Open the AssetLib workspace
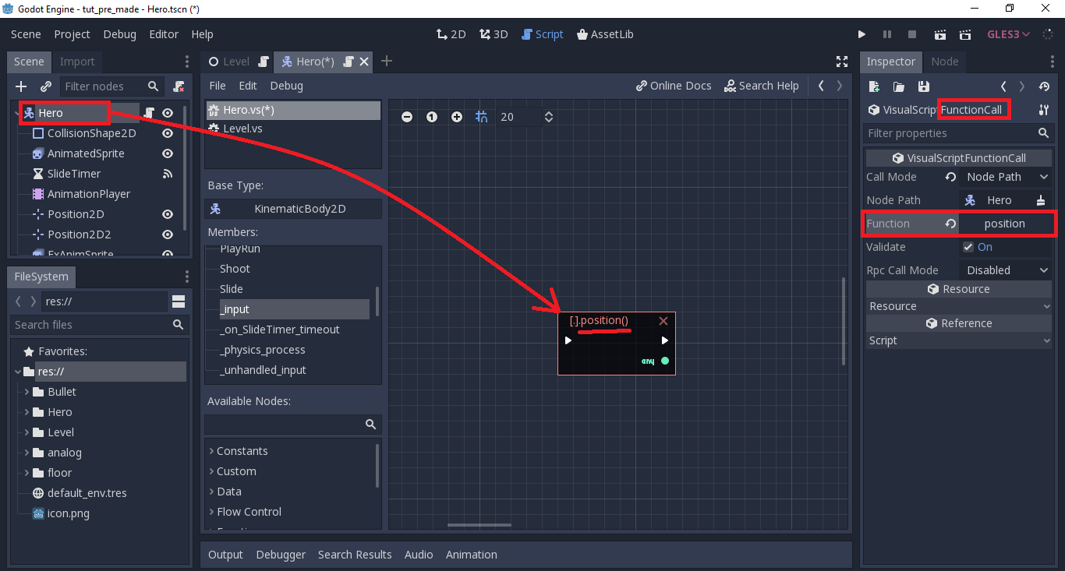This screenshot has height=571, width=1065. [x=605, y=34]
